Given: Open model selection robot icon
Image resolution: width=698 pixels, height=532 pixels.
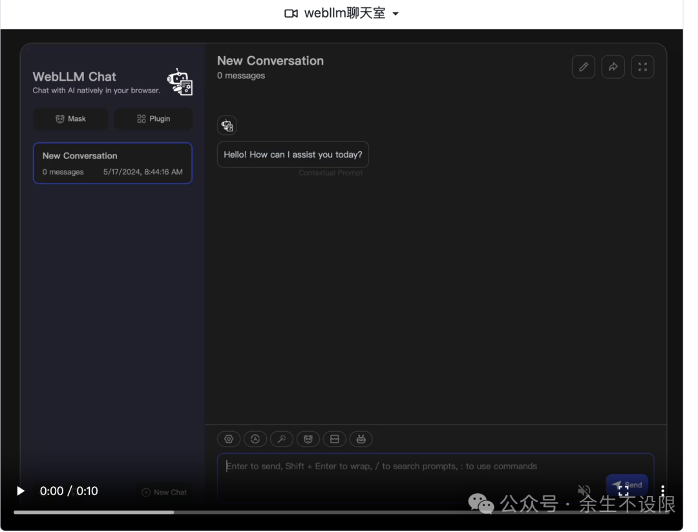Looking at the screenshot, I should (x=361, y=439).
